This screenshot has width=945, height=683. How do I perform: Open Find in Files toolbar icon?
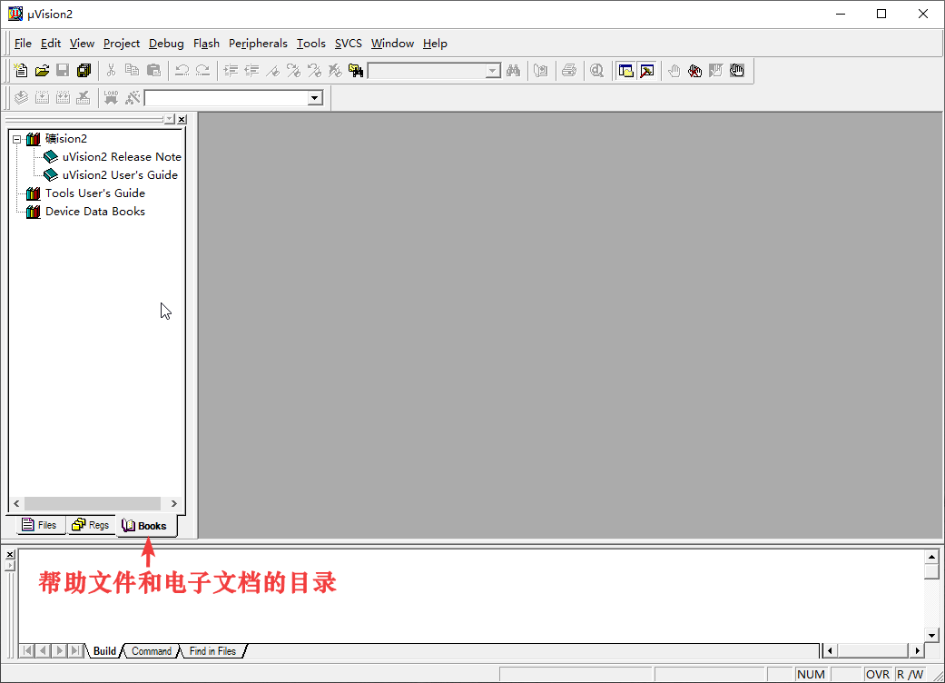[356, 71]
